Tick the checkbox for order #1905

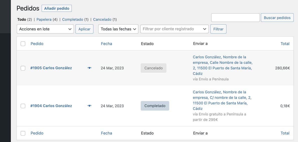[23, 68]
